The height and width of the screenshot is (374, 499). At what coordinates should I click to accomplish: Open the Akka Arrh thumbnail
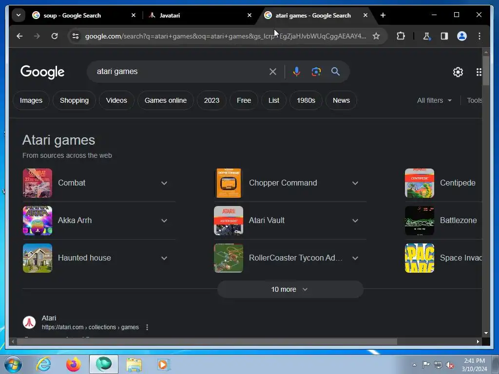pyautogui.click(x=38, y=221)
